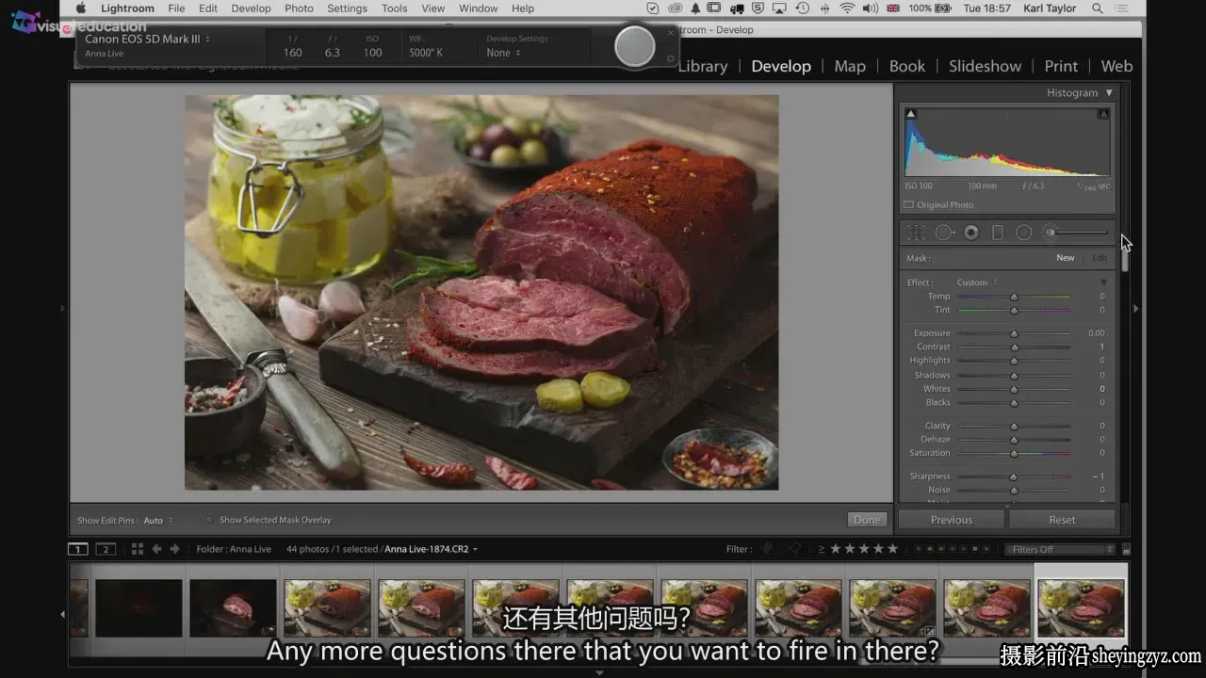
Task: Go back with the filmstrip left arrow
Action: pos(156,549)
